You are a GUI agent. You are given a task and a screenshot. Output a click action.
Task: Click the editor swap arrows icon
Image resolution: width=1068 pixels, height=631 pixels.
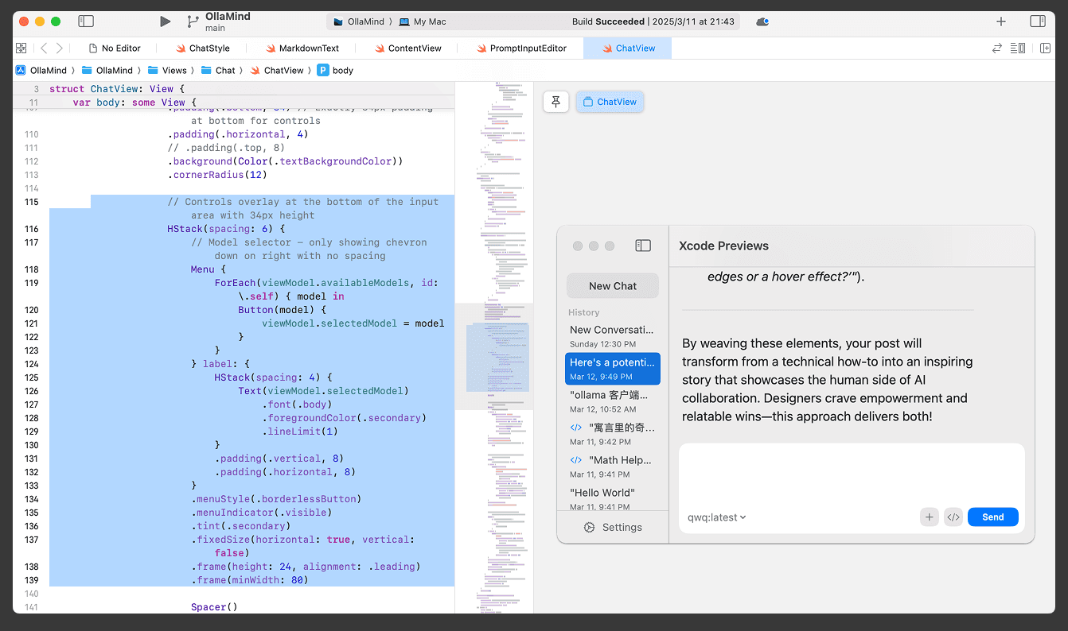tap(997, 48)
